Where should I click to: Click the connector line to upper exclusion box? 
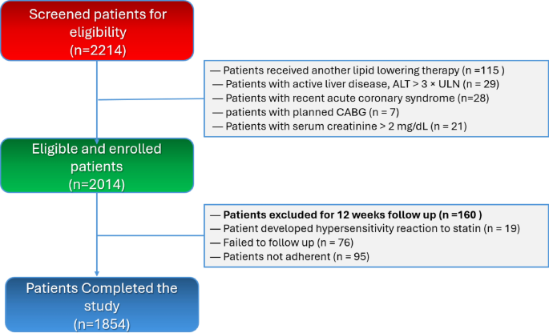tap(152, 99)
